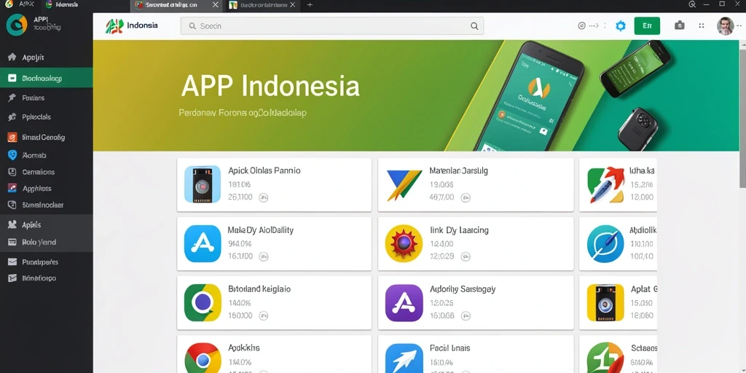Switch to the second browser tab
This screenshot has width=746, height=373.
[x=62, y=5]
